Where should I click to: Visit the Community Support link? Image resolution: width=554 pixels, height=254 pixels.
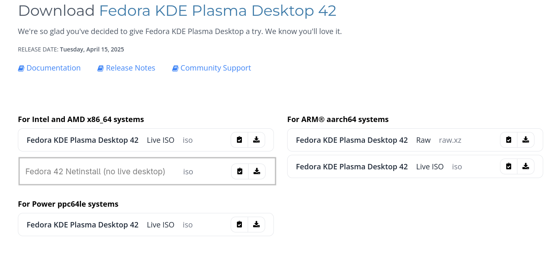click(x=216, y=68)
